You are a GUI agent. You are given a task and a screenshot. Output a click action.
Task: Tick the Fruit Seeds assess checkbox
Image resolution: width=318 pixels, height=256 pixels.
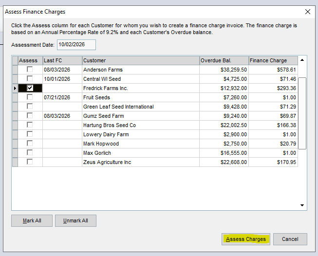click(x=30, y=97)
